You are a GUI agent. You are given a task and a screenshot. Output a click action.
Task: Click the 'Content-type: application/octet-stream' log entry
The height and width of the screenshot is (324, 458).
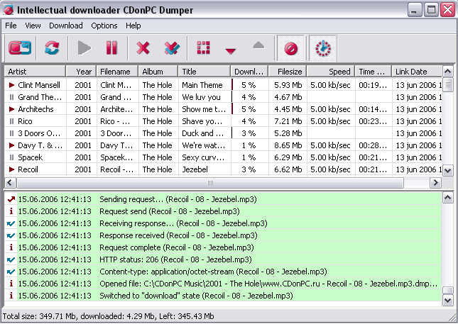coord(222,272)
